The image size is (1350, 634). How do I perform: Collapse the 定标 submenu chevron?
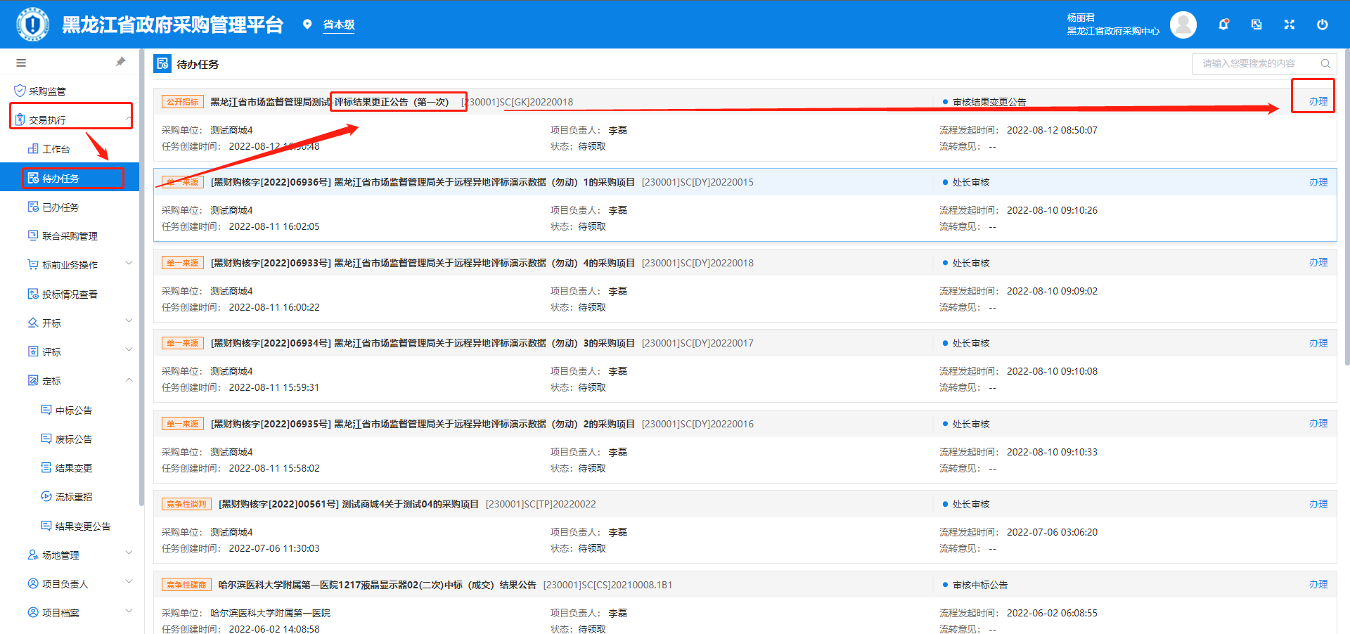129,380
